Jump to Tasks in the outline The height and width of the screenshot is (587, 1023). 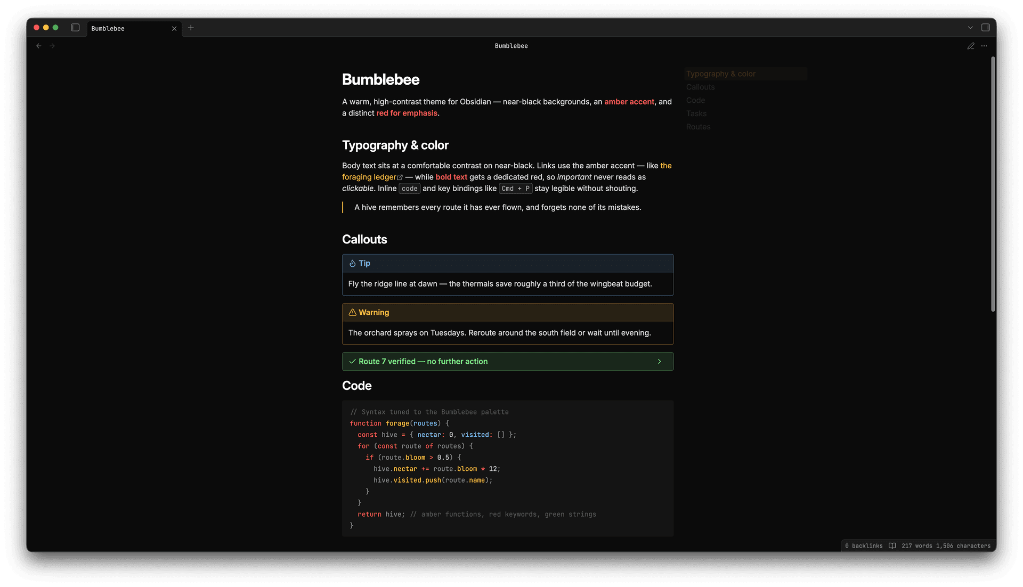(x=696, y=113)
